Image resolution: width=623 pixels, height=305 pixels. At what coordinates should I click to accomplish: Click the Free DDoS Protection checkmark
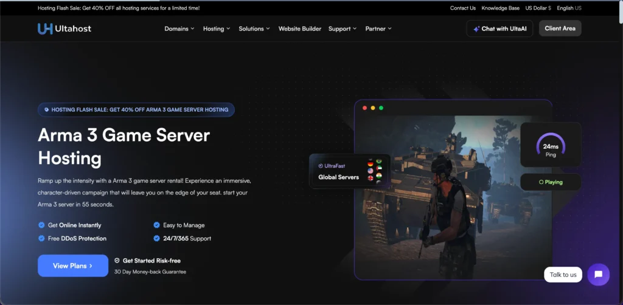click(x=41, y=239)
